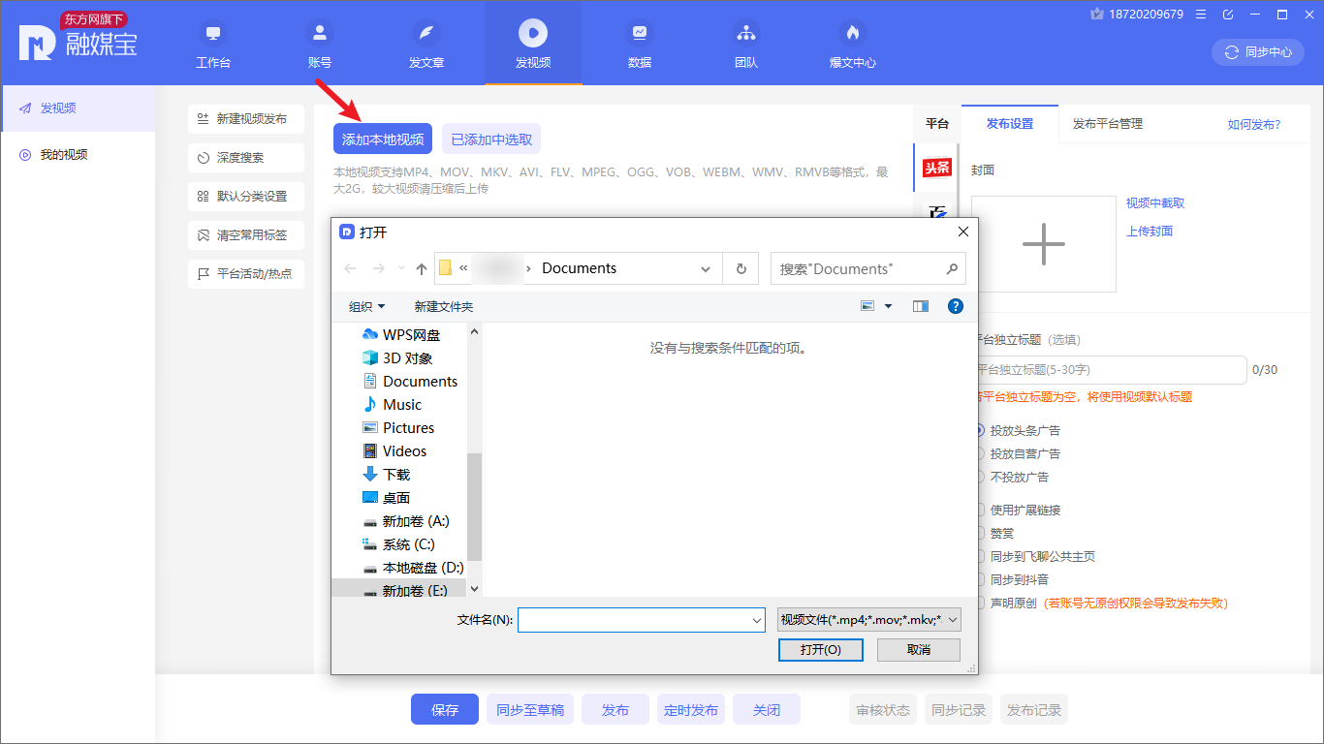
Task: Click the folder tree scrollbar down arrow
Action: pyautogui.click(x=474, y=588)
